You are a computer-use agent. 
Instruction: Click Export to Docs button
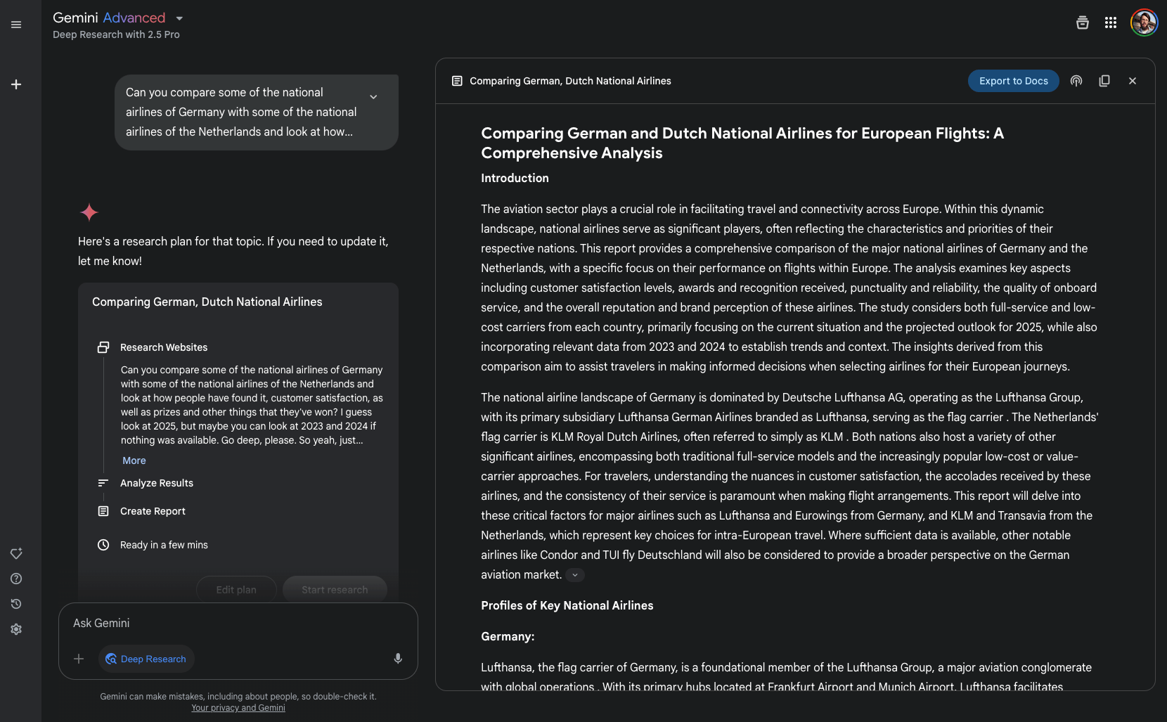[1013, 81]
